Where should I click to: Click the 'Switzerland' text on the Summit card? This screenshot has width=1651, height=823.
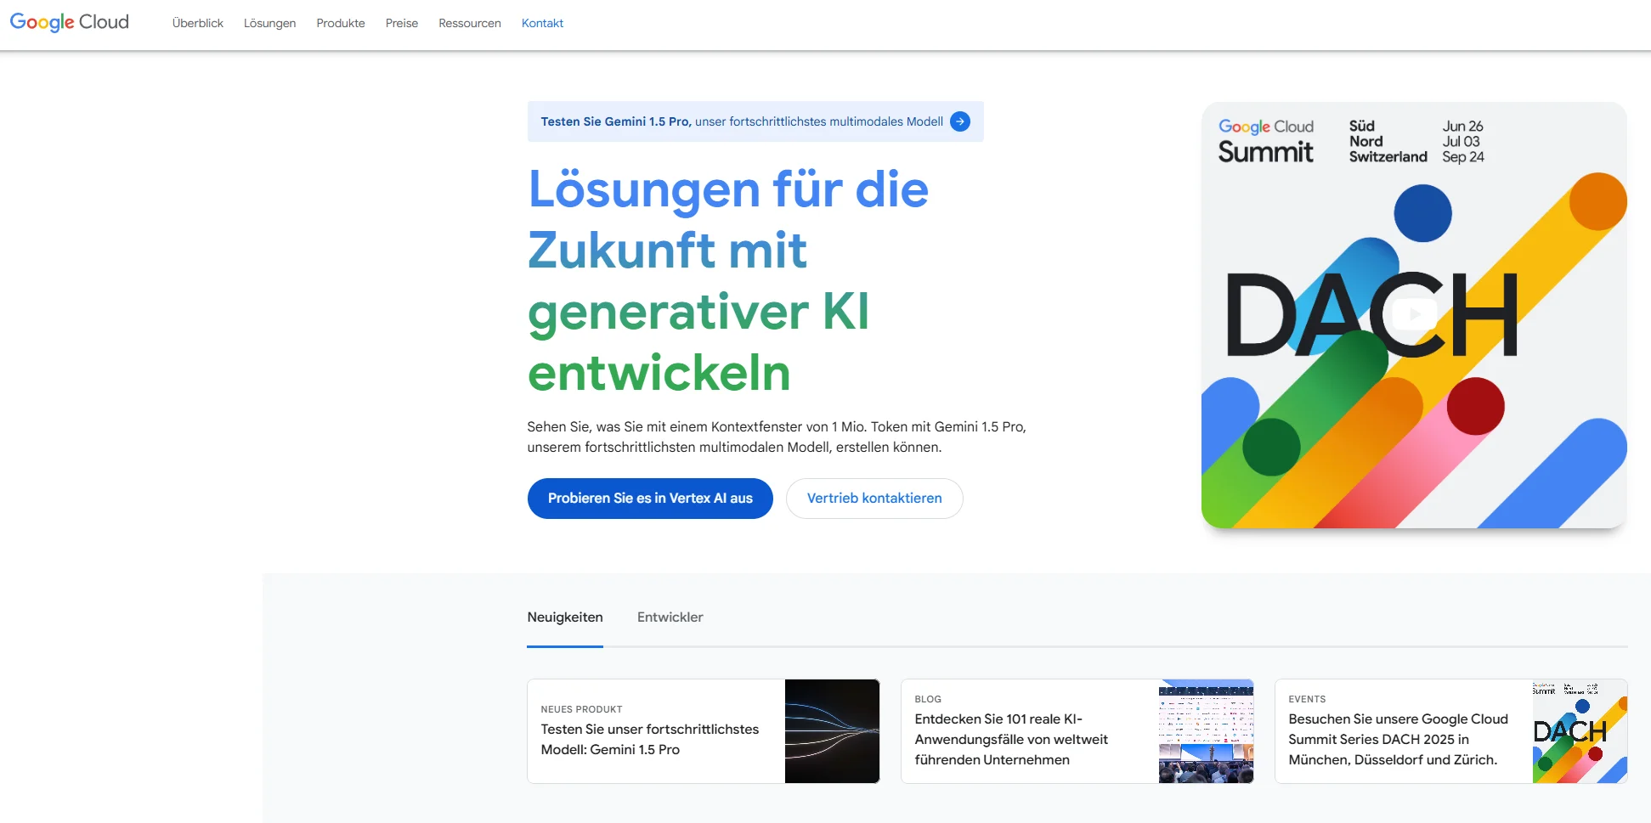1388,157
